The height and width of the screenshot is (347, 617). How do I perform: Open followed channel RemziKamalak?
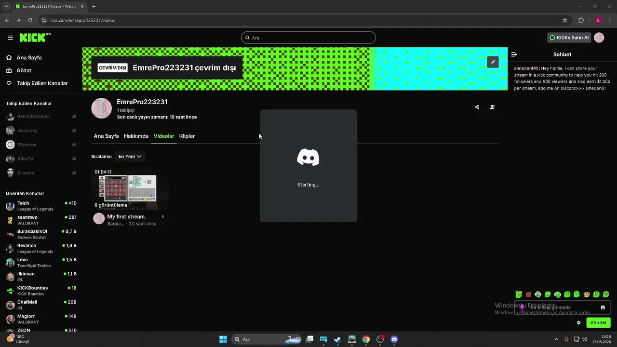point(41,117)
